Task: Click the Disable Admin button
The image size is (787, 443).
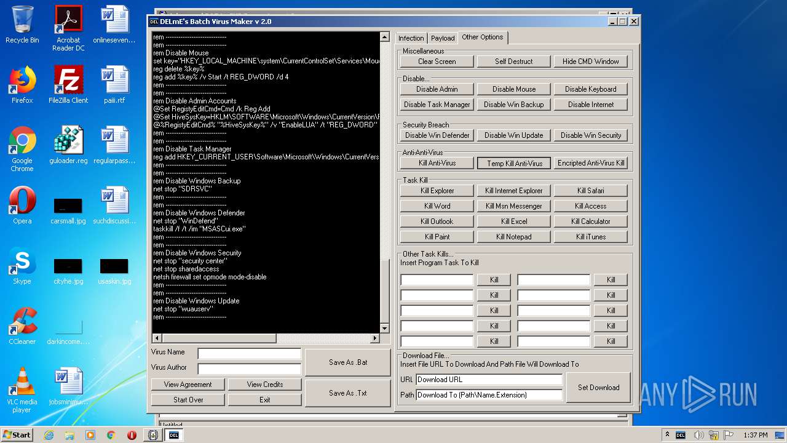Action: coord(437,89)
